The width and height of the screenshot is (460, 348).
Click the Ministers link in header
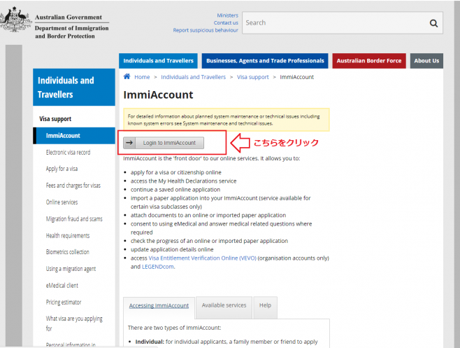pos(227,15)
